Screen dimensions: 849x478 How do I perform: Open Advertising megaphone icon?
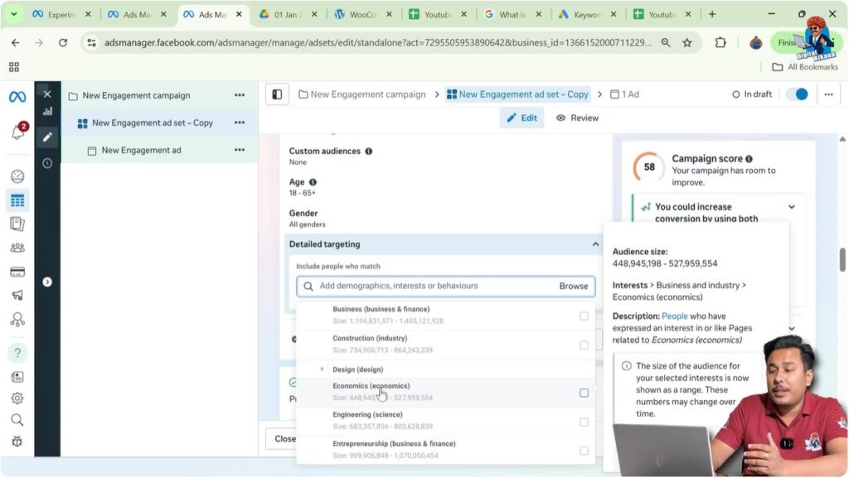17,295
